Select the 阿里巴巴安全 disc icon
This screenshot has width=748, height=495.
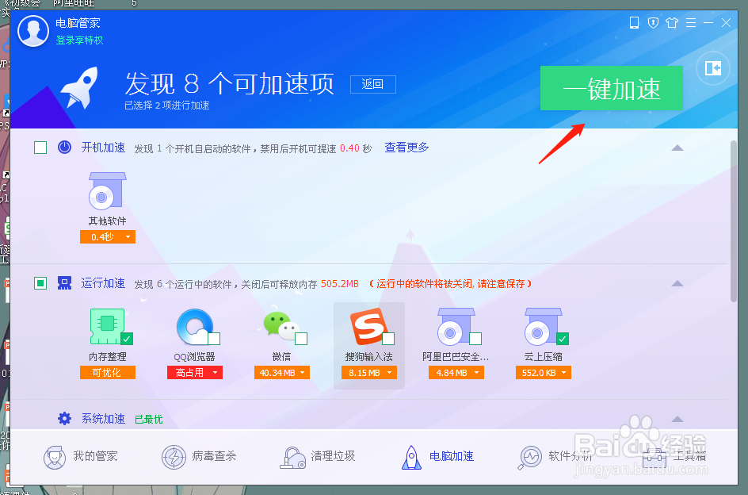coord(456,326)
